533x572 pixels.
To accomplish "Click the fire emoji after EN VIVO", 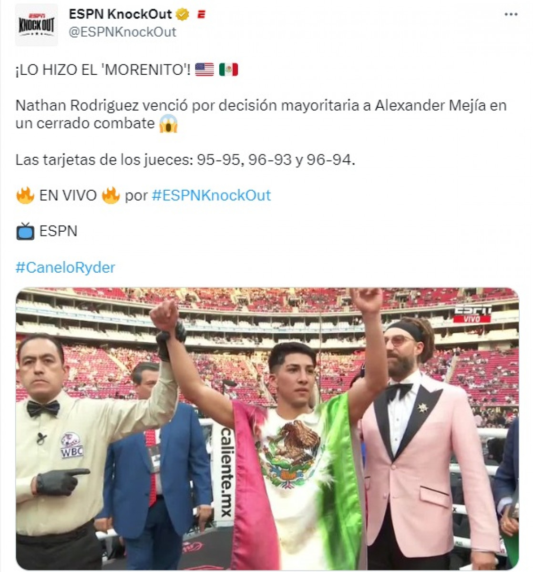I will (x=111, y=195).
